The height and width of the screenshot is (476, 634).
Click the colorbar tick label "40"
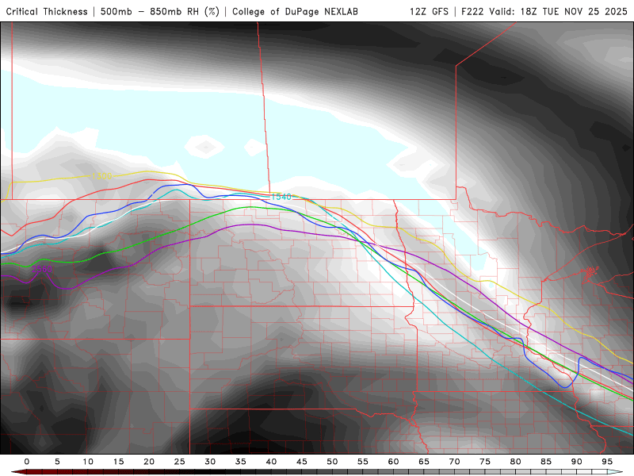click(271, 462)
